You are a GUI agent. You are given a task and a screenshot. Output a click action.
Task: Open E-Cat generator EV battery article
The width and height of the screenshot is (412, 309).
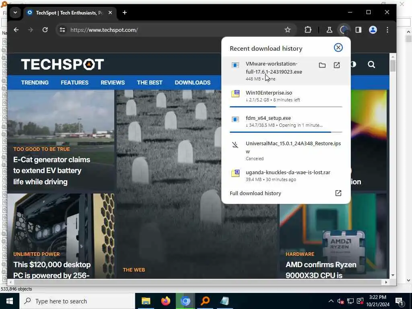(x=52, y=171)
